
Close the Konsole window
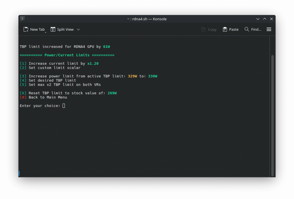pos(271,19)
